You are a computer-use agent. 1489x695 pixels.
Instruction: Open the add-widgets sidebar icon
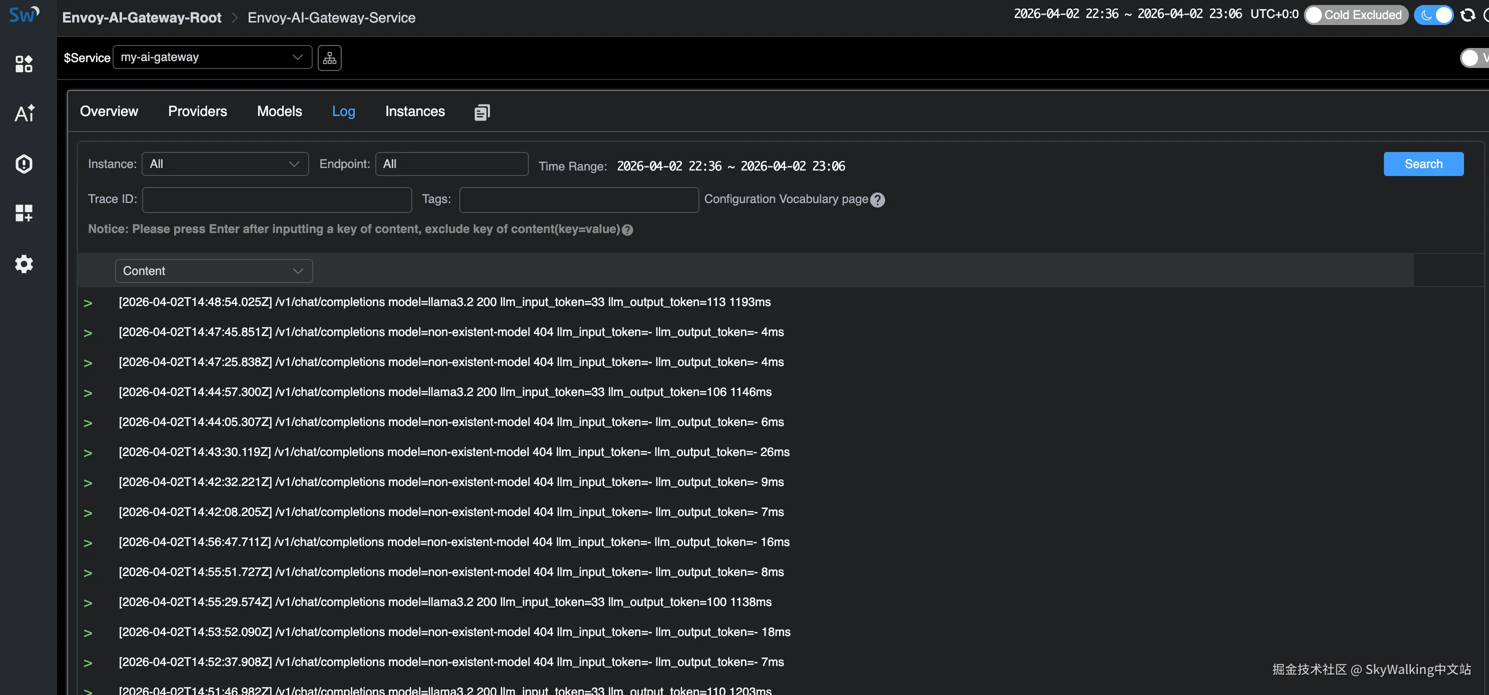(24, 213)
